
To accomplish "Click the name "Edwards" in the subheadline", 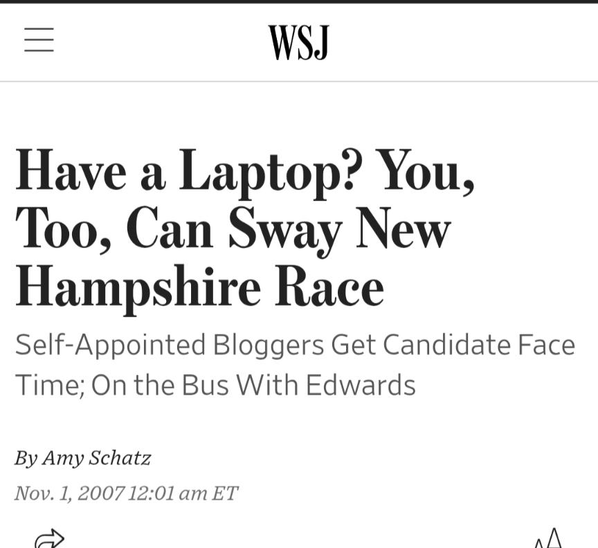I will pos(361,385).
